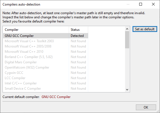Click the Set as default button
The width and height of the screenshot is (160, 113).
(x=145, y=29)
